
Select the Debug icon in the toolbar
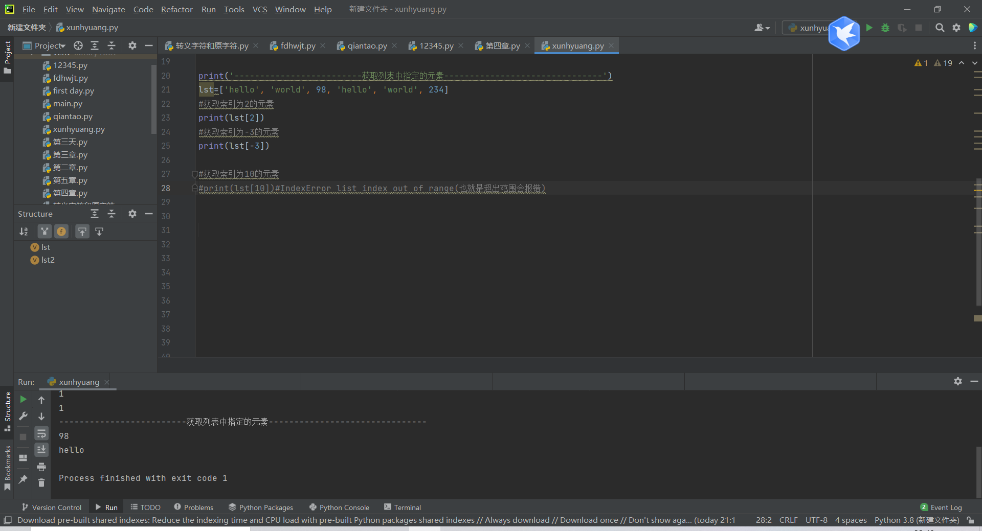885,28
